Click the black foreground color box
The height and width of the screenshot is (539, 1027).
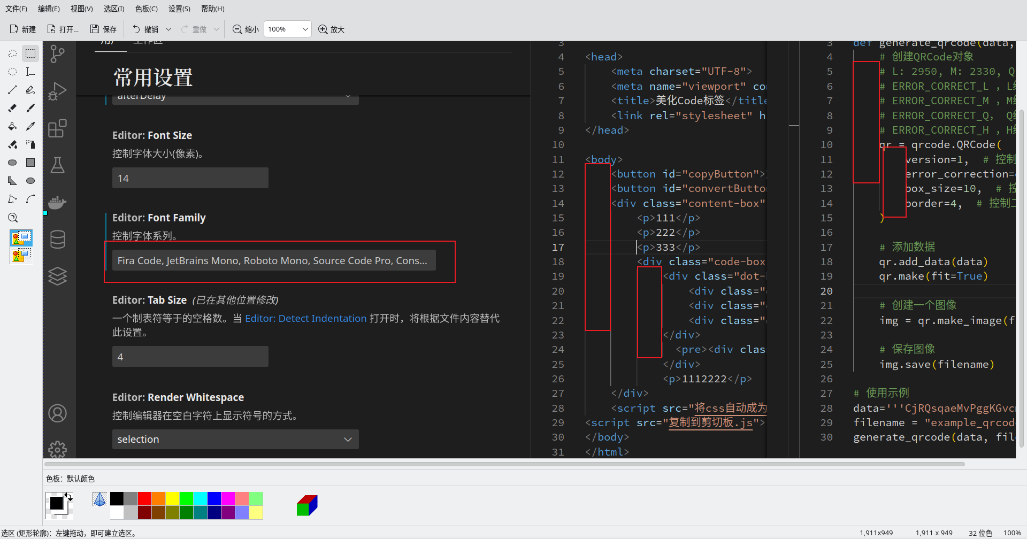tap(56, 503)
